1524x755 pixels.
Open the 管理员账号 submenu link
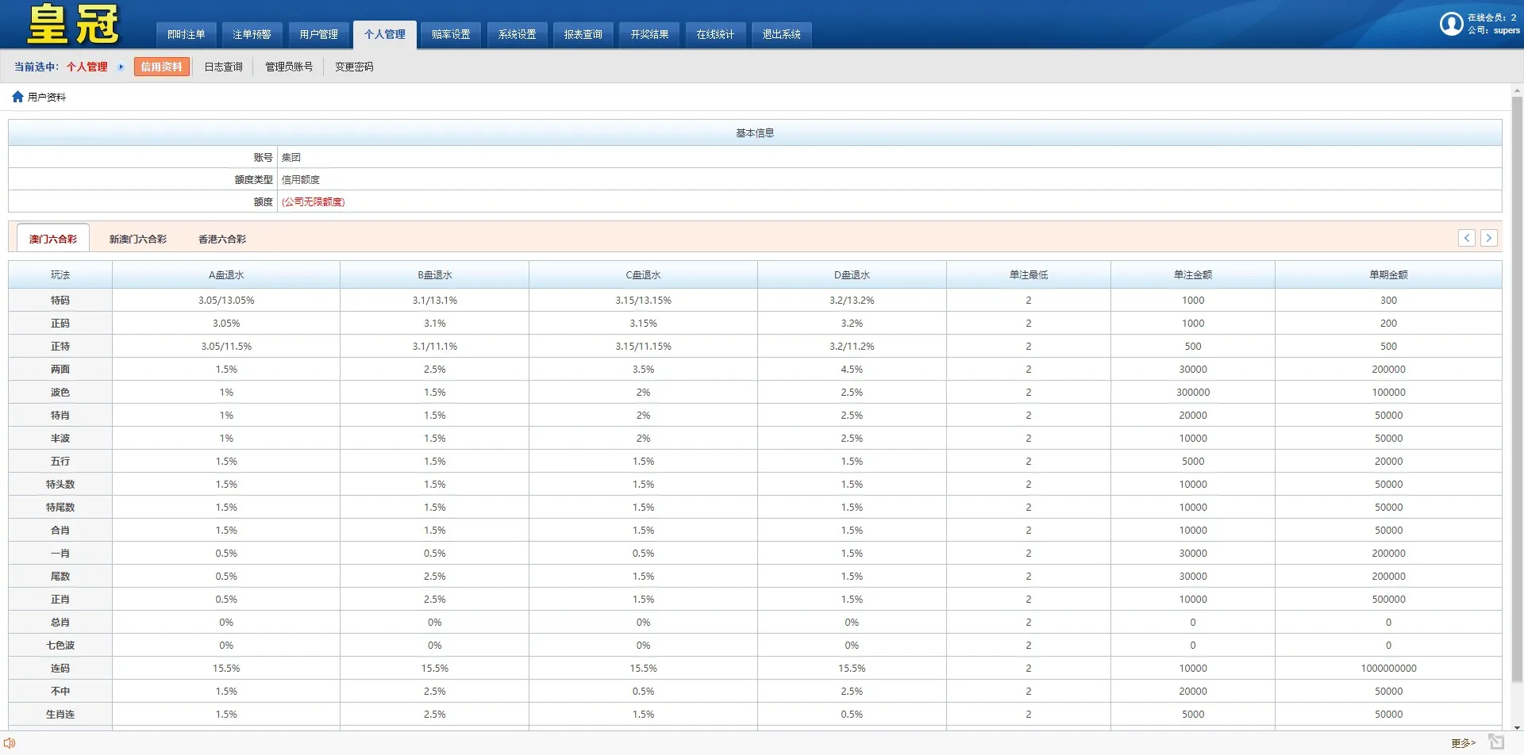pos(289,67)
